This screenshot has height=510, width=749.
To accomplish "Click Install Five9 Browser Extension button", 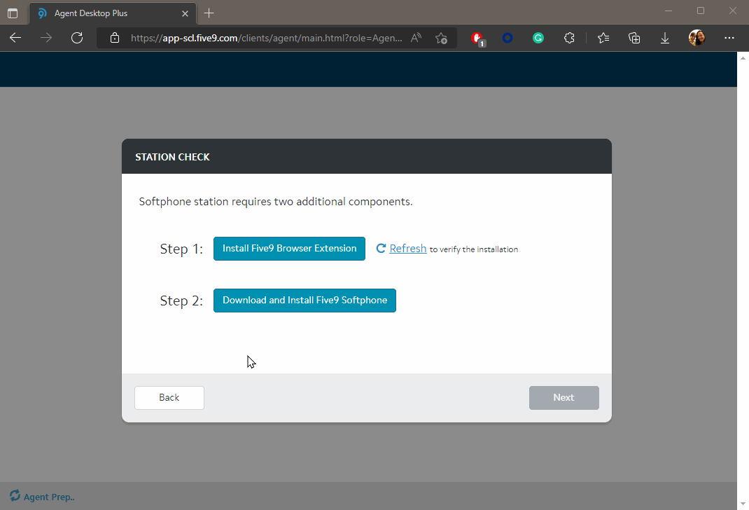I will pyautogui.click(x=289, y=249).
